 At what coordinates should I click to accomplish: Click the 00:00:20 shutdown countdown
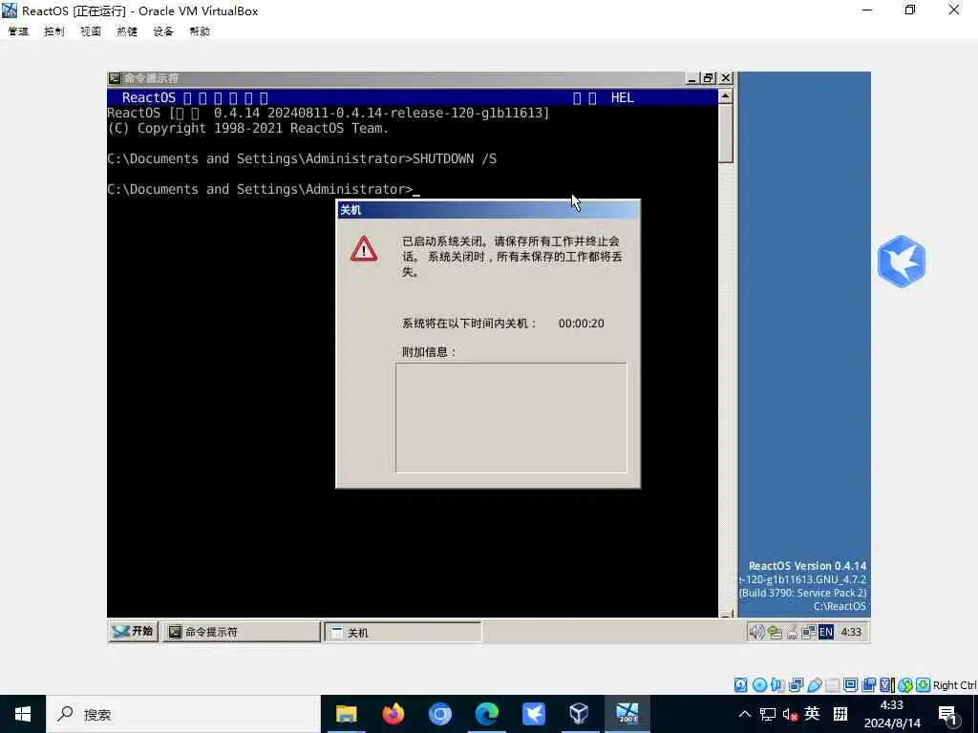[x=581, y=324]
